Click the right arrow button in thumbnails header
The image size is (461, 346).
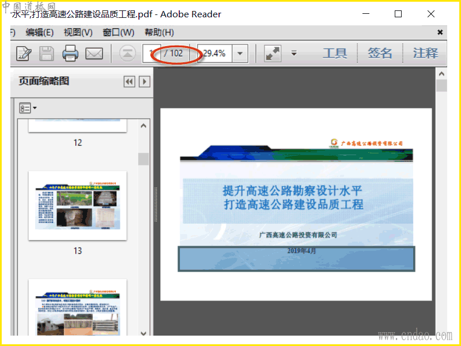point(145,81)
